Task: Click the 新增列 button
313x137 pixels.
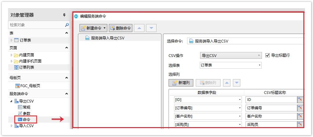Action: point(181,83)
